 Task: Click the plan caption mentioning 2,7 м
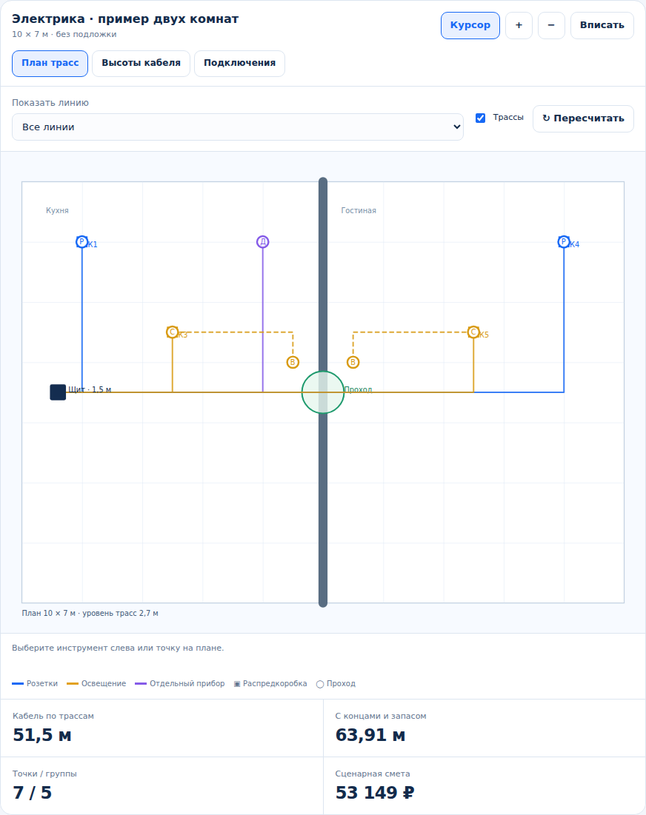click(90, 614)
